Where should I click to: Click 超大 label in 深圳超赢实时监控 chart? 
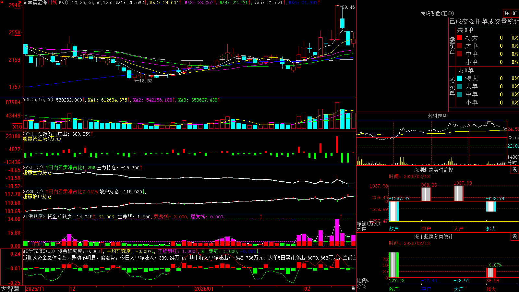click(491, 229)
